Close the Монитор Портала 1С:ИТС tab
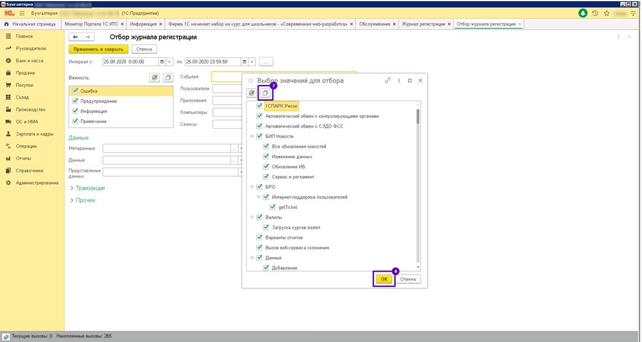The width and height of the screenshot is (642, 342). click(x=122, y=24)
